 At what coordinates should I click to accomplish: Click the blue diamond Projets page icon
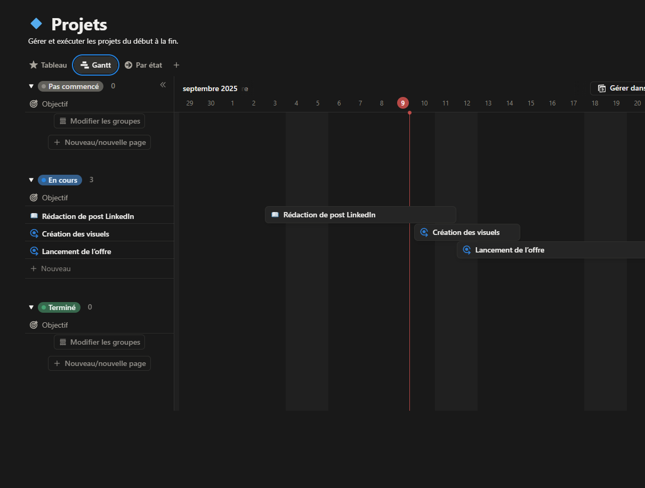pyautogui.click(x=36, y=23)
